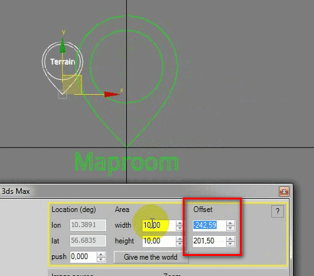Click the height field showing 10,00
The image size is (314, 276).
pos(159,241)
